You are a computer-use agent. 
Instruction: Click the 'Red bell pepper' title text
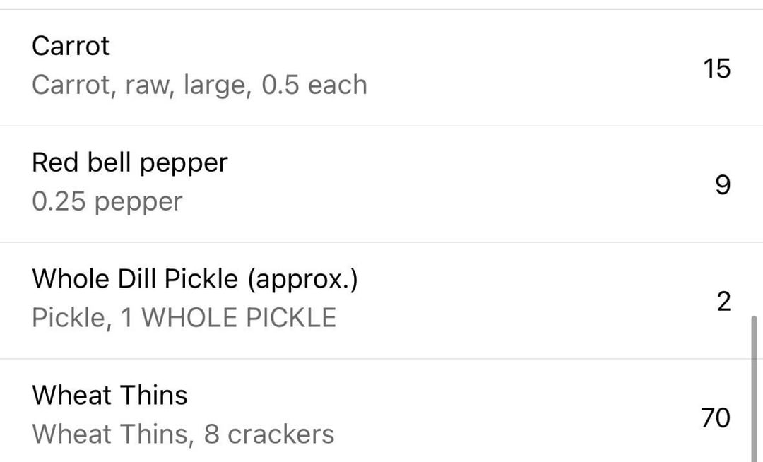[x=129, y=163]
